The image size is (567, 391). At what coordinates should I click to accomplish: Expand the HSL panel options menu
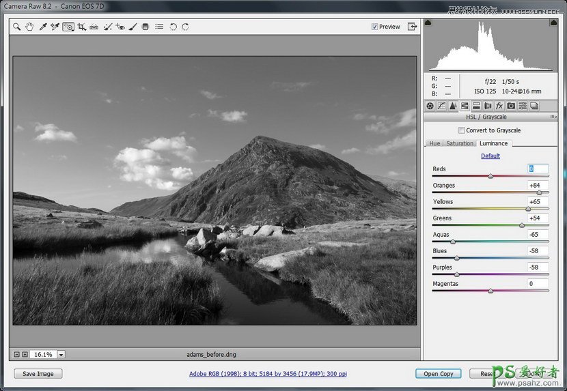(552, 117)
